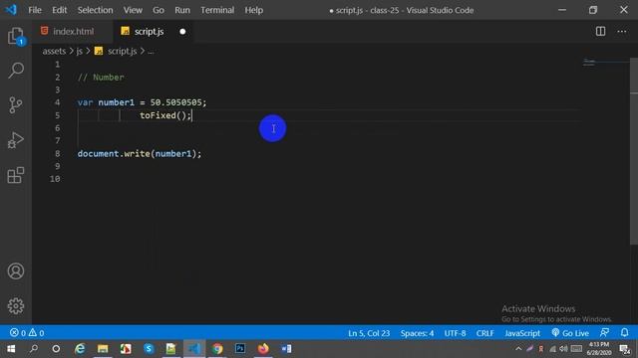Open the Manage gear icon

16,305
